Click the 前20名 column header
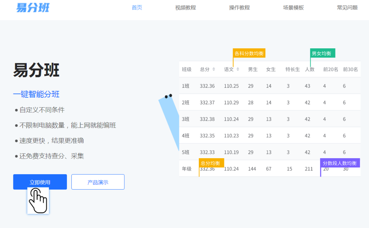Viewport: 369px width, 228px height. (331, 69)
